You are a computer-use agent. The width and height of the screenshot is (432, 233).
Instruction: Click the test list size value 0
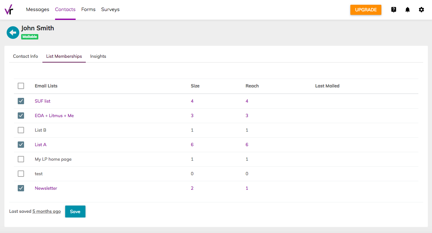click(192, 174)
